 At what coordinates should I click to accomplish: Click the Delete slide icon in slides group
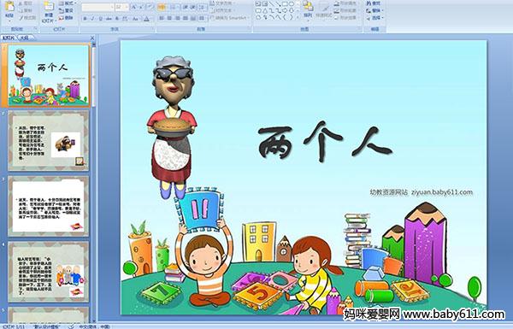[66, 18]
